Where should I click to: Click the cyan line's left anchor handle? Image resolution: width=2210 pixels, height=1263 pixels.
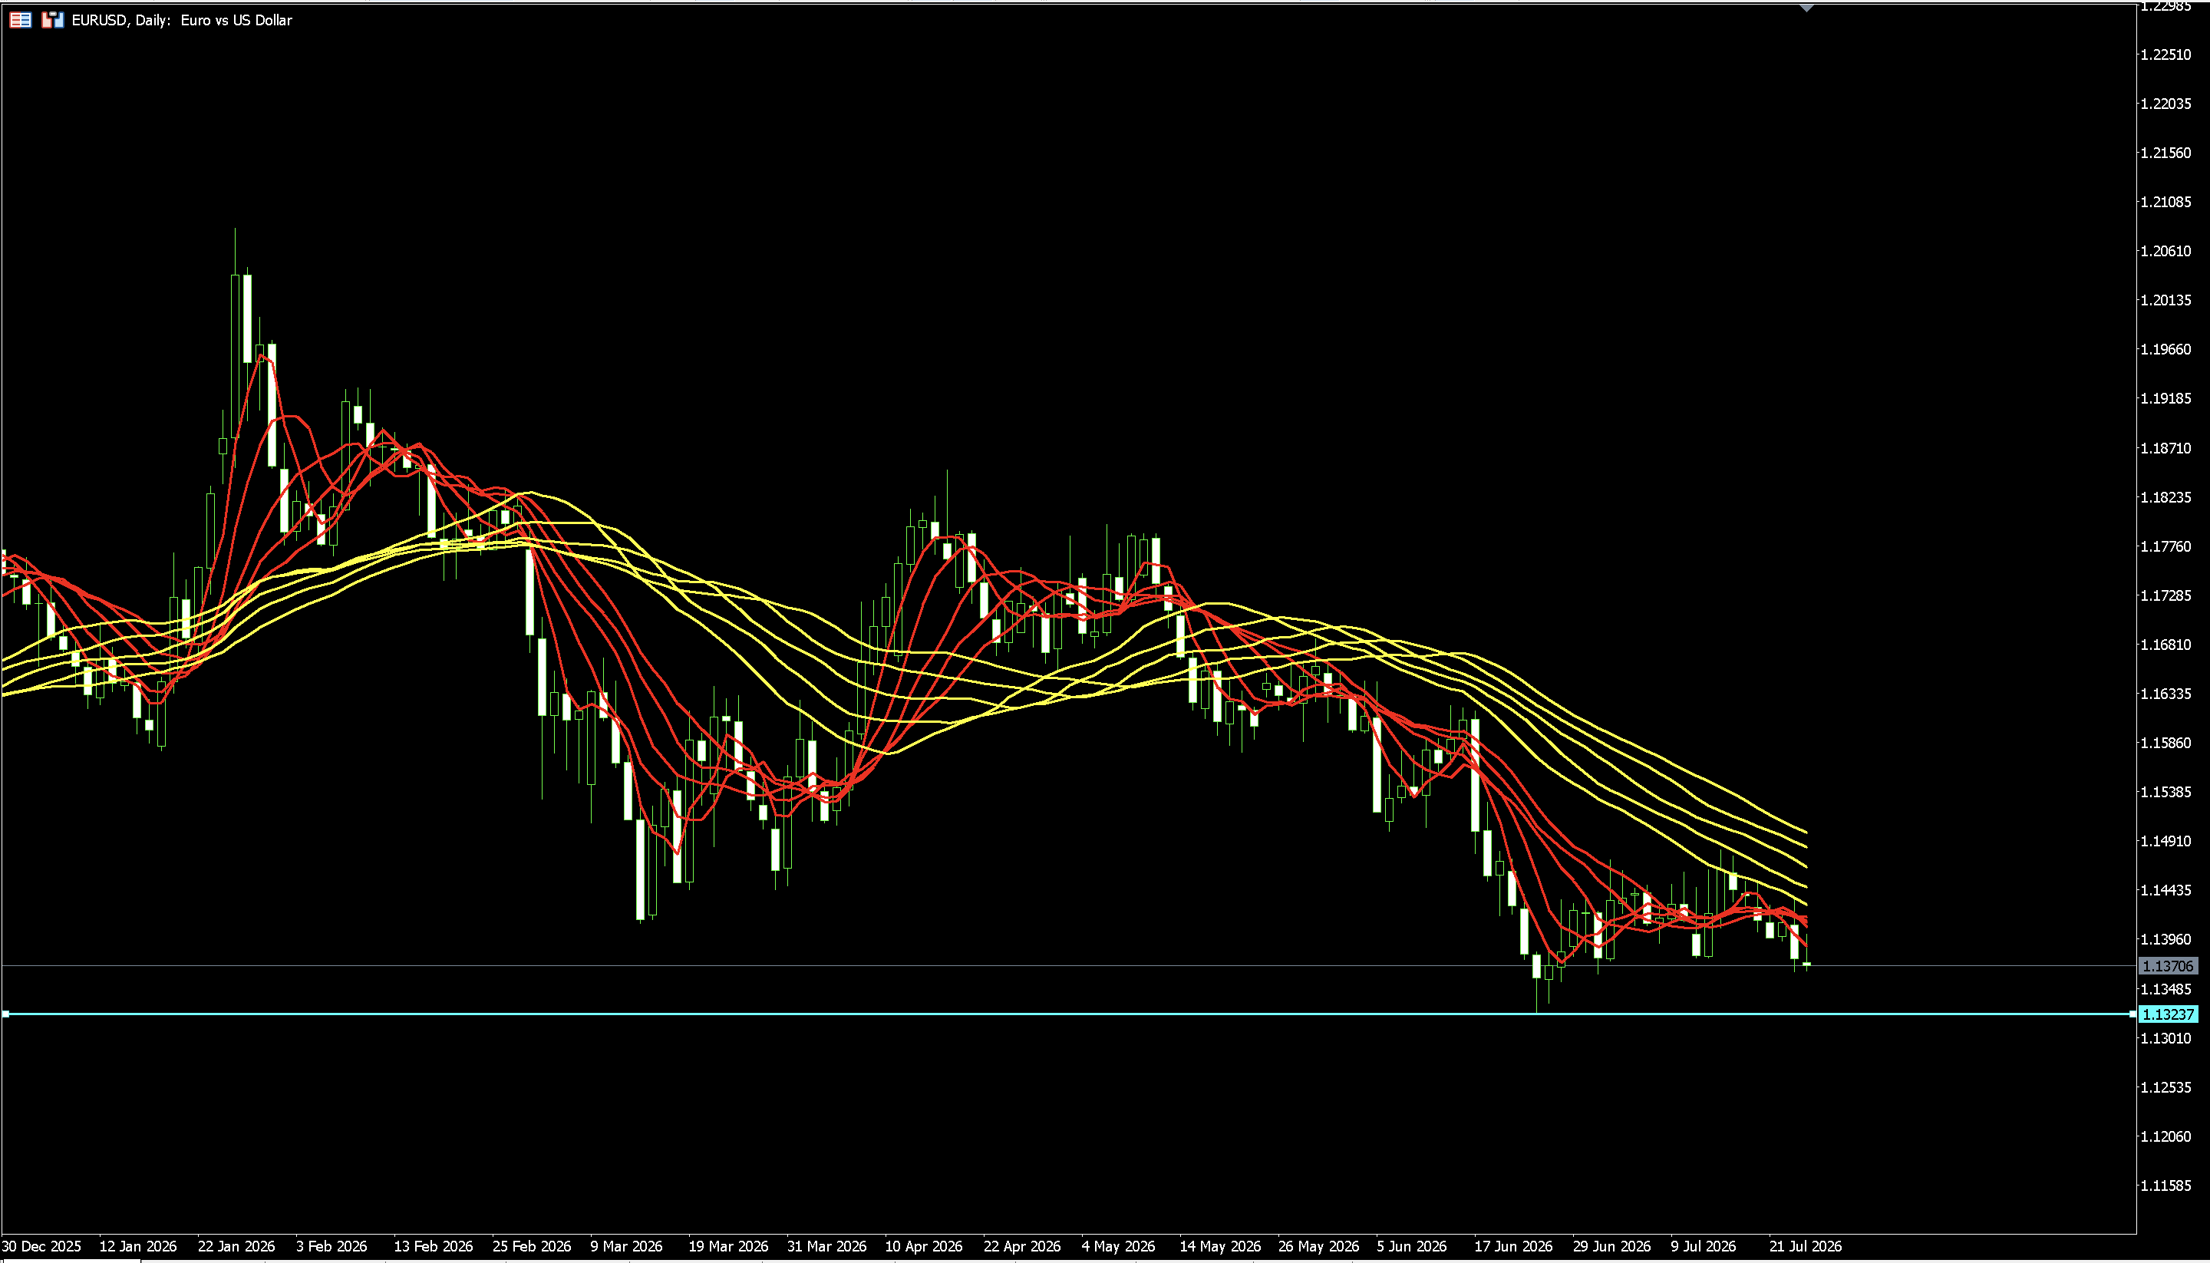[5, 1013]
